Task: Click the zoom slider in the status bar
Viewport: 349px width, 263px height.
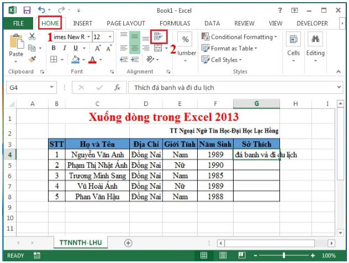Action: 284,255
